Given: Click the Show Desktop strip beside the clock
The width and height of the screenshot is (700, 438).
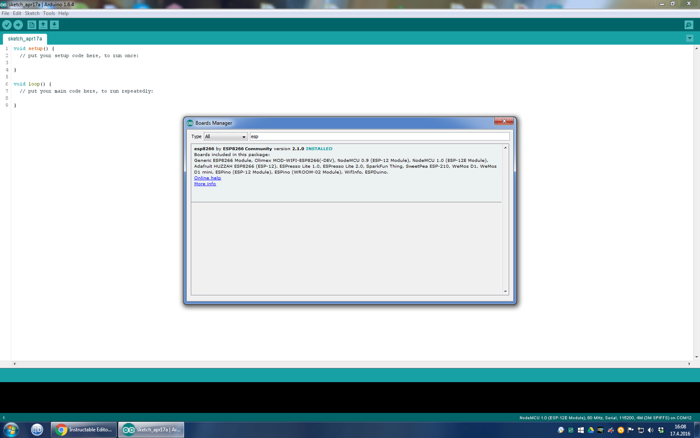Looking at the screenshot, I should pyautogui.click(x=697, y=430).
